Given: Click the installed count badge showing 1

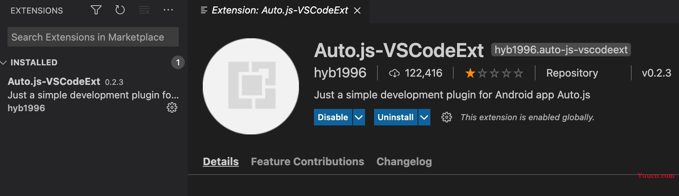Looking at the screenshot, I should [x=178, y=62].
